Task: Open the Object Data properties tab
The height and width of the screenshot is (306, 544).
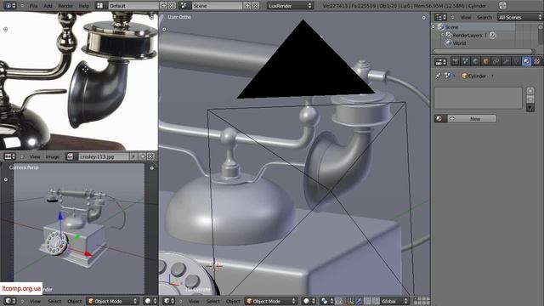Action: 517,61
